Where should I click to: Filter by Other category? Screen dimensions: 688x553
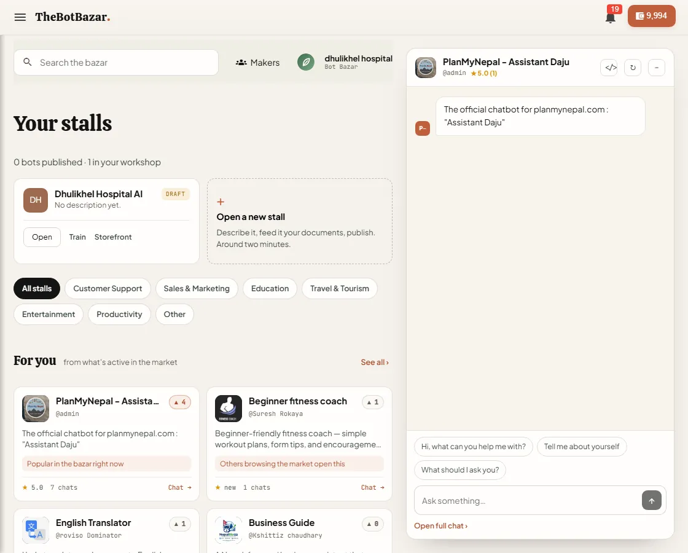tap(174, 314)
